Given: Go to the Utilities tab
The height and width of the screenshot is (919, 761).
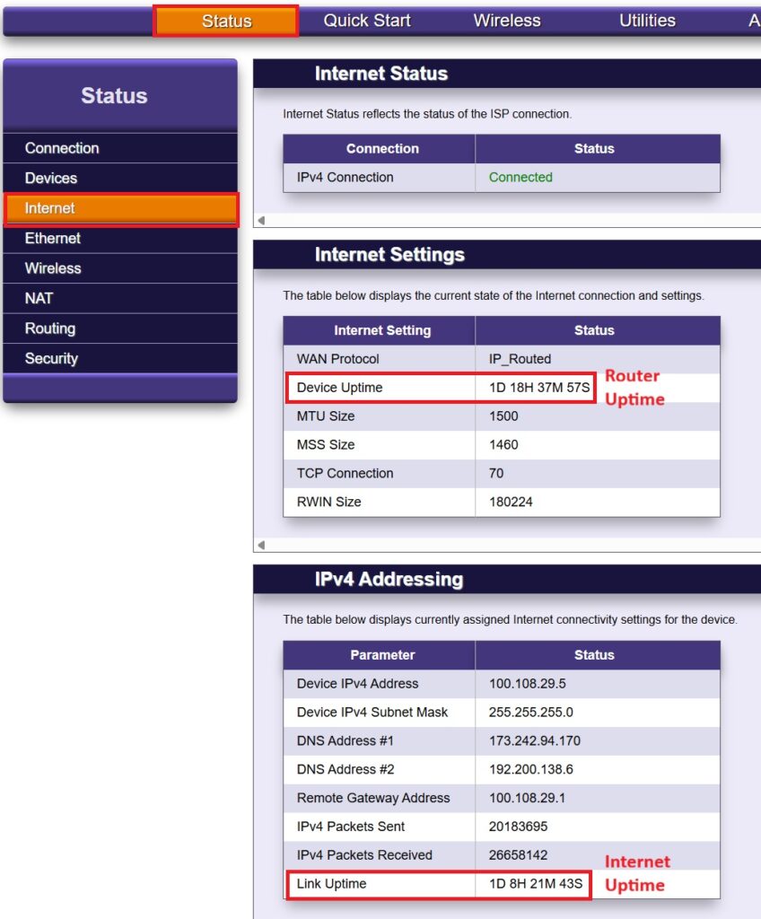Looking at the screenshot, I should (x=647, y=21).
